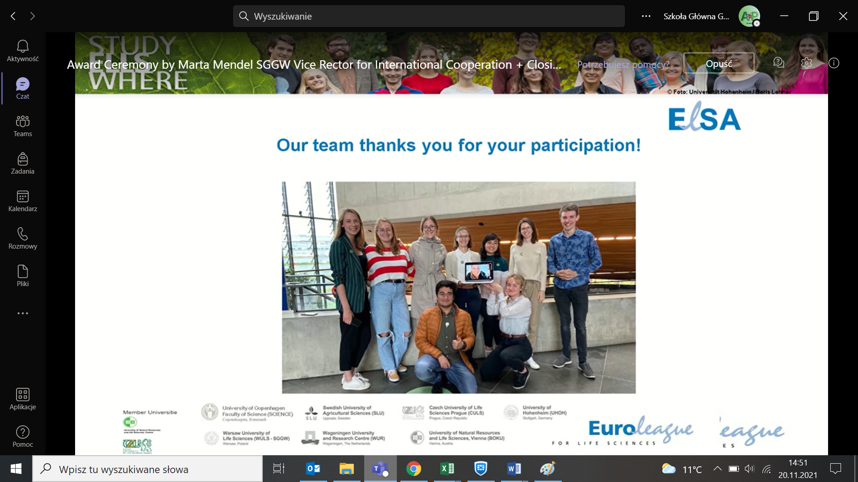
Task: Open Rozmowy calls section
Action: (22, 238)
